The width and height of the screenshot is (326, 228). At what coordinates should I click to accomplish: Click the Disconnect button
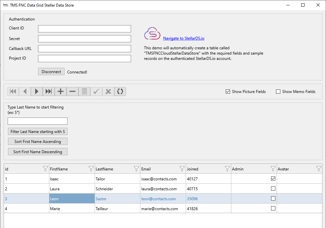pyautogui.click(x=51, y=72)
